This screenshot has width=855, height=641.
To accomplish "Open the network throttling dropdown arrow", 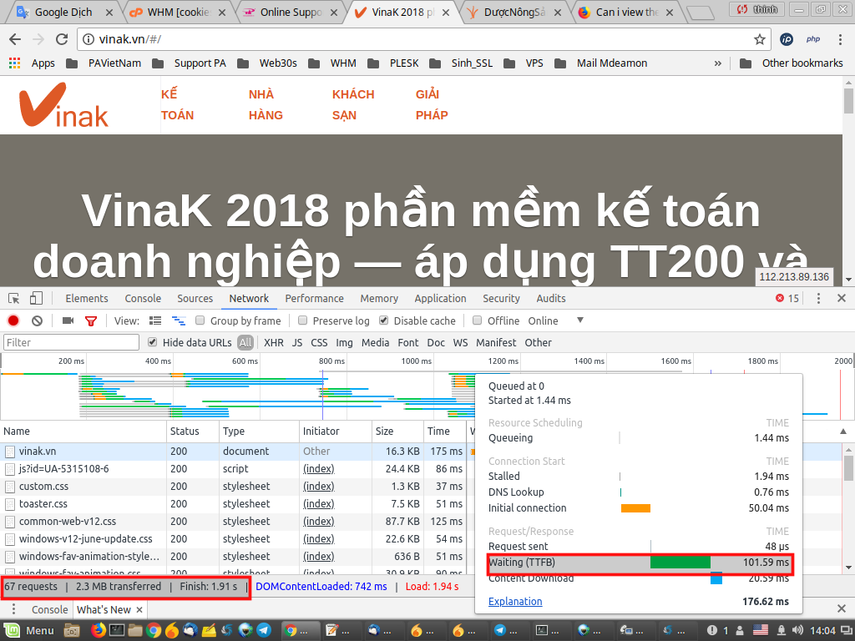I will pos(580,320).
